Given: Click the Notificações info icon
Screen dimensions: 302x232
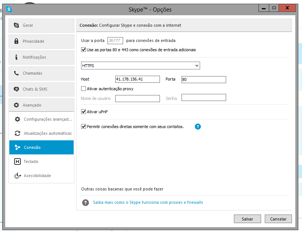Looking at the screenshot, I should click(x=16, y=57).
